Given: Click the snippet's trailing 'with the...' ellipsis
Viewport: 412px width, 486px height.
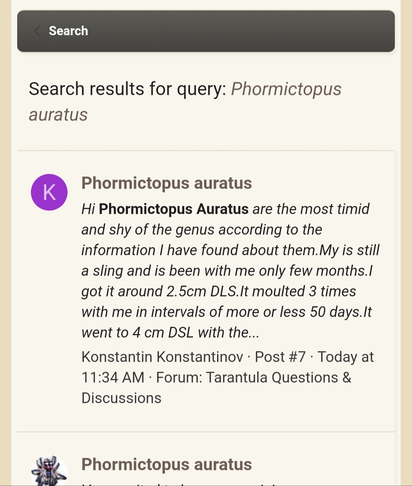Looking at the screenshot, I should tap(229, 332).
